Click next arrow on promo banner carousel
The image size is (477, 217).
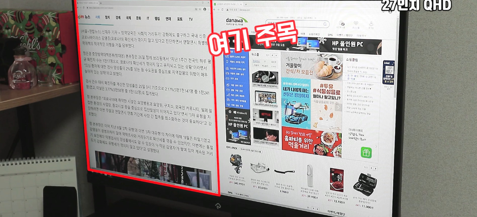(x=338, y=107)
